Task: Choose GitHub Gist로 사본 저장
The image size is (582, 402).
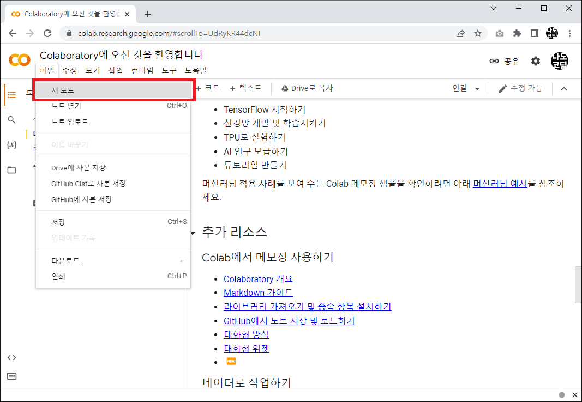Action: (113, 184)
